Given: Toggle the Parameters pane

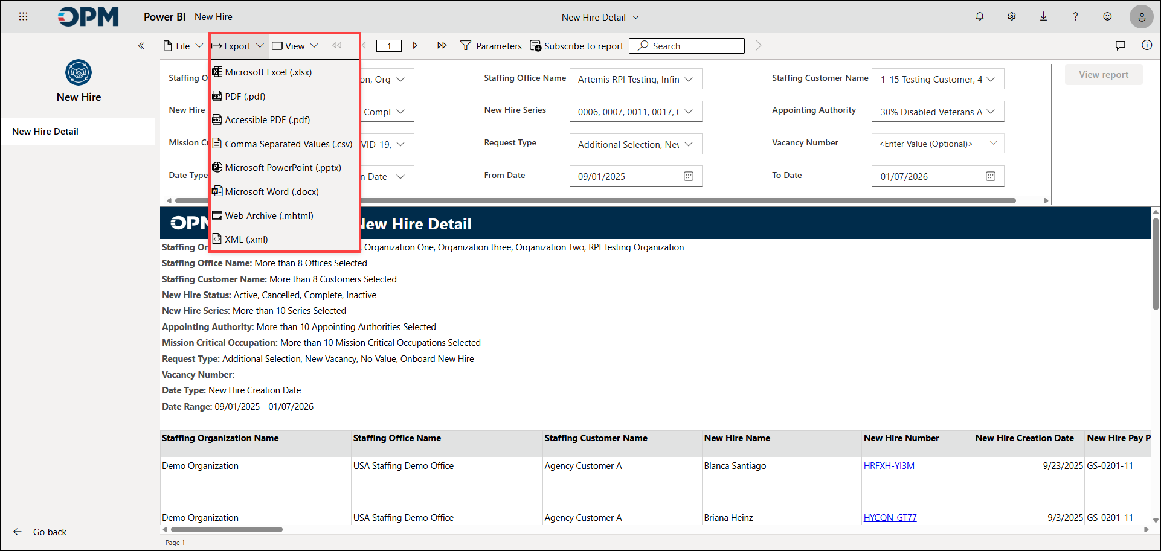Looking at the screenshot, I should (x=491, y=46).
